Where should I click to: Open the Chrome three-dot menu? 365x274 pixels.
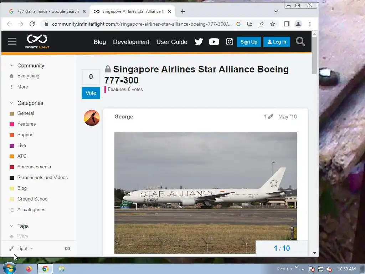tap(310, 24)
